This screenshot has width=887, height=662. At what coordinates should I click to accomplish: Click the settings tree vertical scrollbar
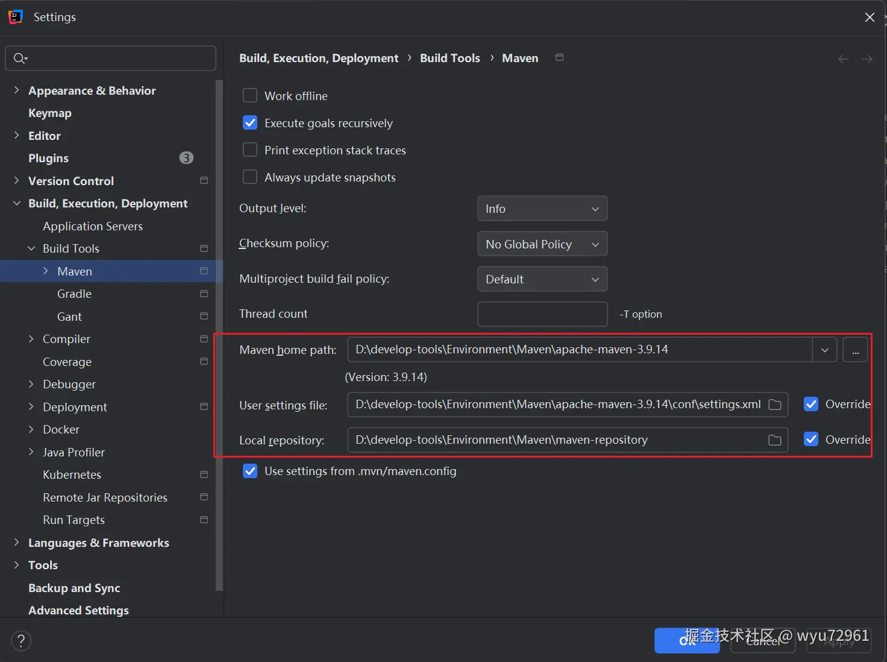pos(219,335)
